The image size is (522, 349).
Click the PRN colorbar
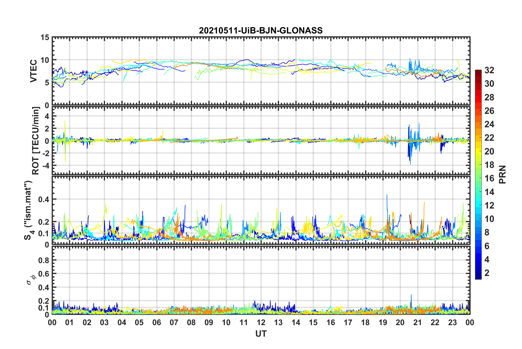(478, 174)
